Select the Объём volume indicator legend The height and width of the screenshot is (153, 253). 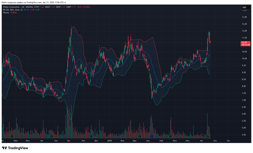click(6, 12)
